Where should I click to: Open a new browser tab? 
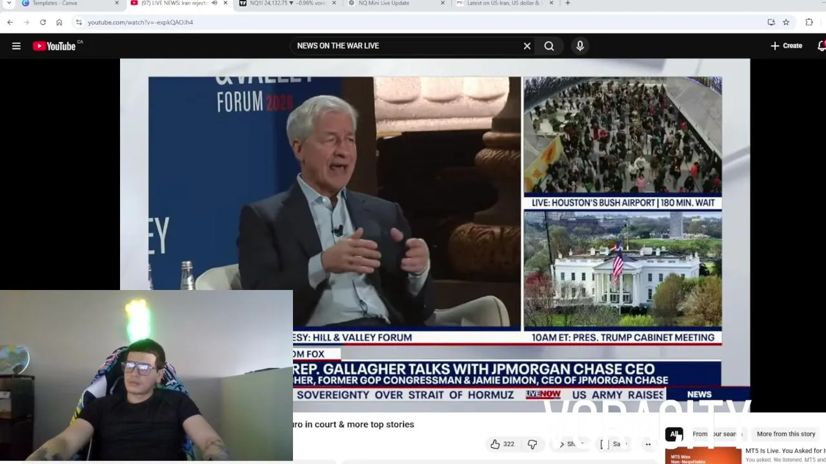click(x=568, y=3)
